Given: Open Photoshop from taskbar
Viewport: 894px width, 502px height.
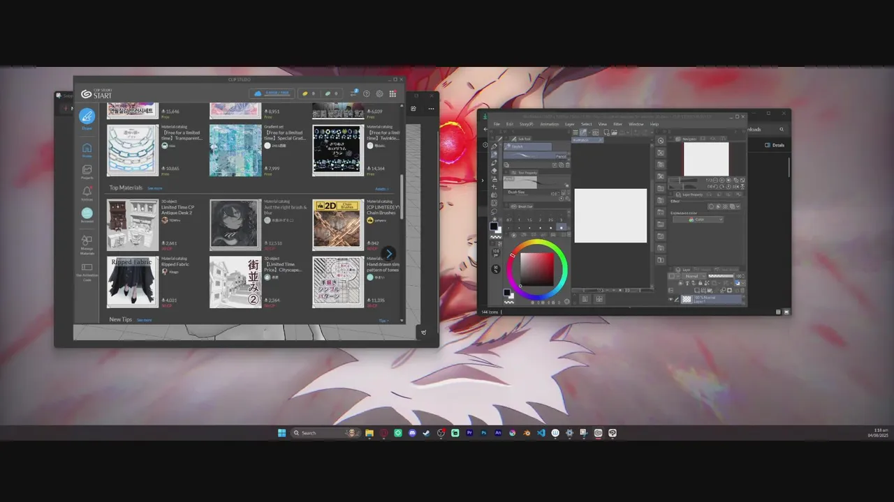Looking at the screenshot, I should click(483, 433).
